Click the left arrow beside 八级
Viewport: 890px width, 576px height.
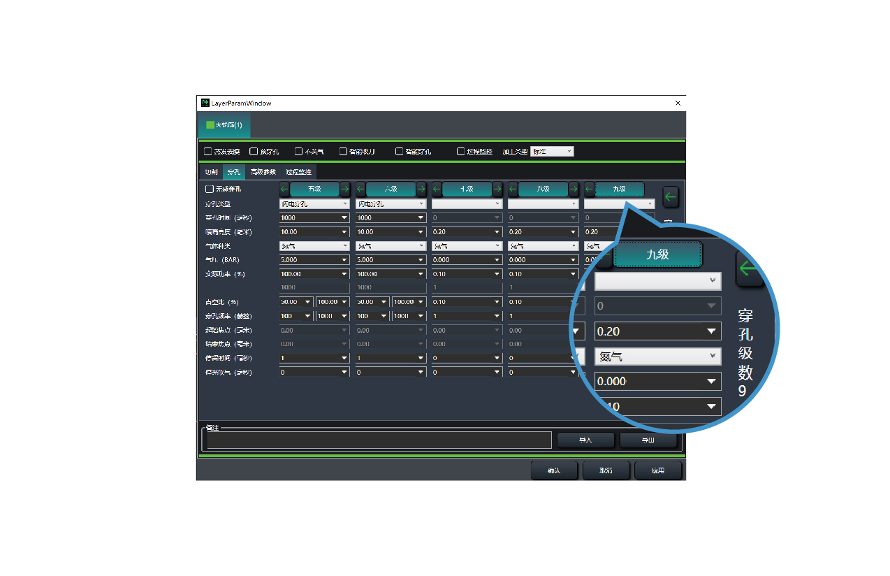pyautogui.click(x=513, y=189)
